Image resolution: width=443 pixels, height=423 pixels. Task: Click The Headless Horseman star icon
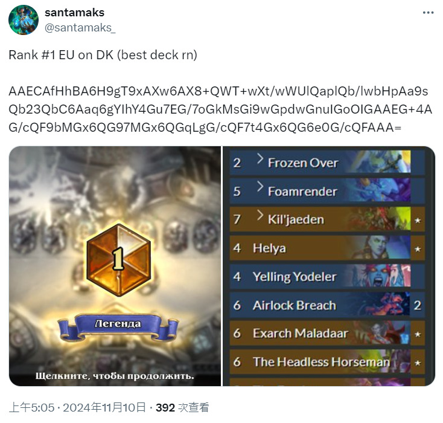[418, 363]
